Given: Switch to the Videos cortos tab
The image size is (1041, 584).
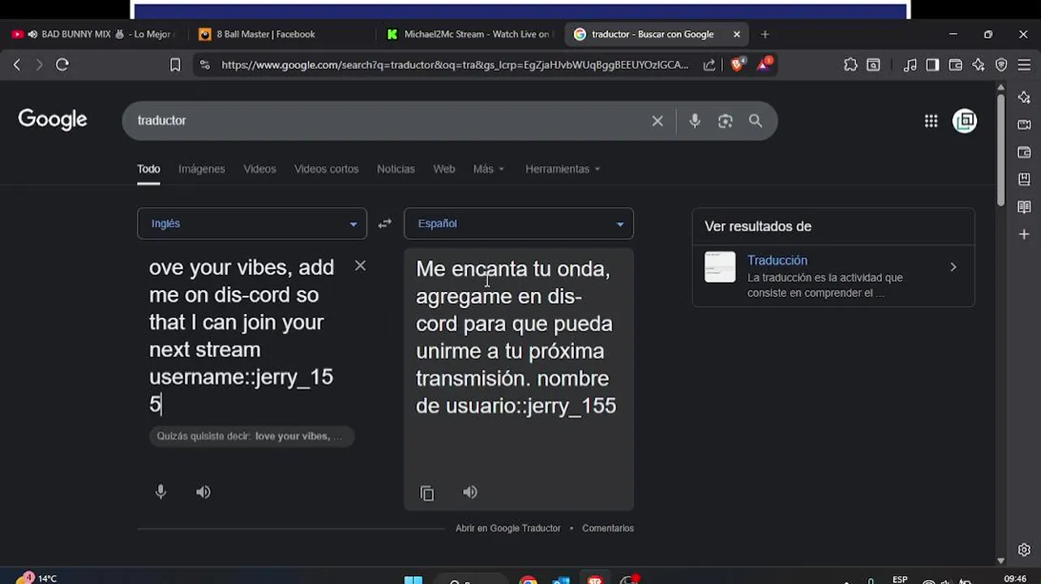Looking at the screenshot, I should [326, 169].
